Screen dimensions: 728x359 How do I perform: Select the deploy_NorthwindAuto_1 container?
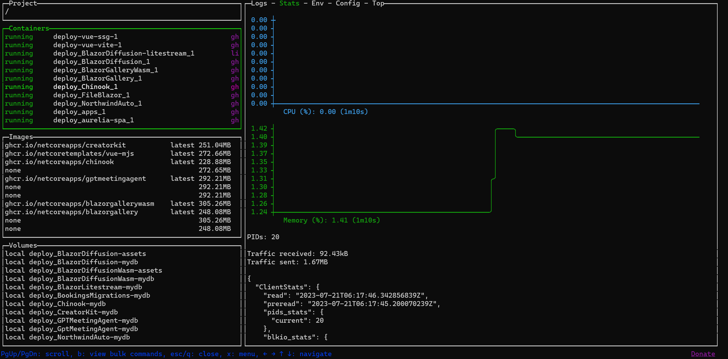[x=97, y=104]
